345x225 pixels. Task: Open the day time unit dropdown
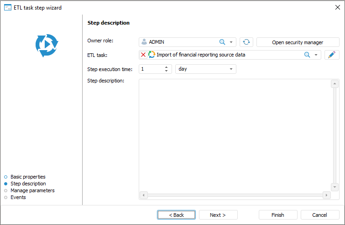(x=231, y=69)
